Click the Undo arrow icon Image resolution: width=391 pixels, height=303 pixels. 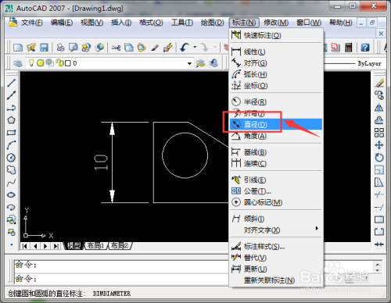185,48
